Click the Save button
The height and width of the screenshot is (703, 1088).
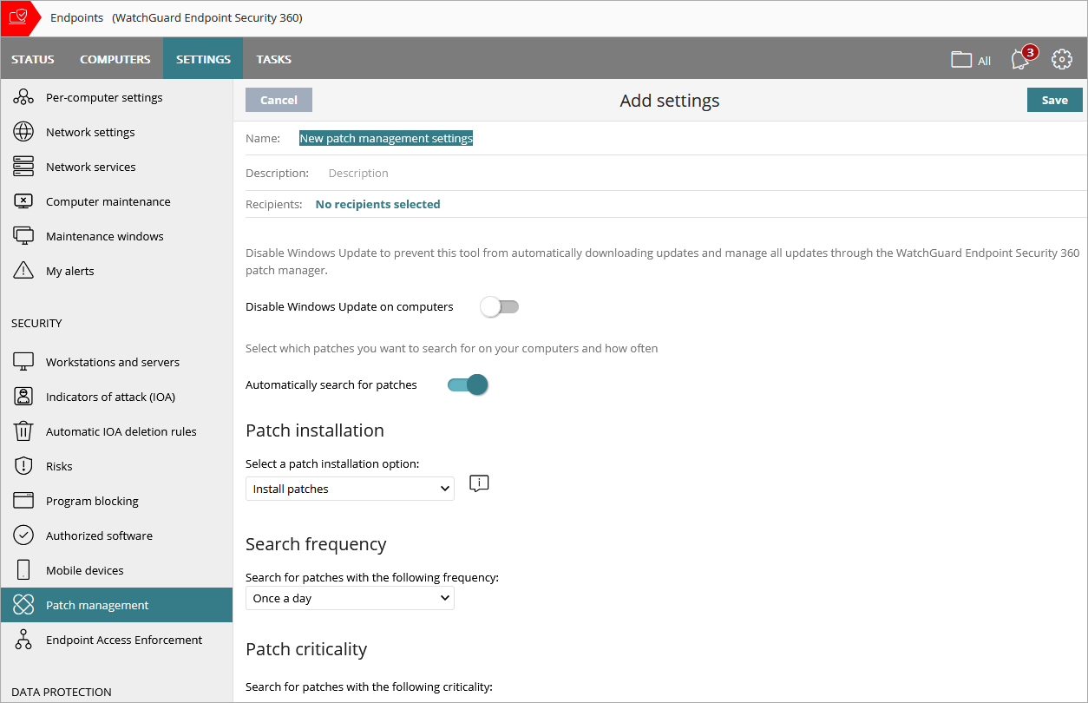[x=1054, y=100]
